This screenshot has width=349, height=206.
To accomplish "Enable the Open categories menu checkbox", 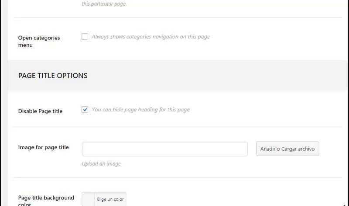I will [x=85, y=37].
